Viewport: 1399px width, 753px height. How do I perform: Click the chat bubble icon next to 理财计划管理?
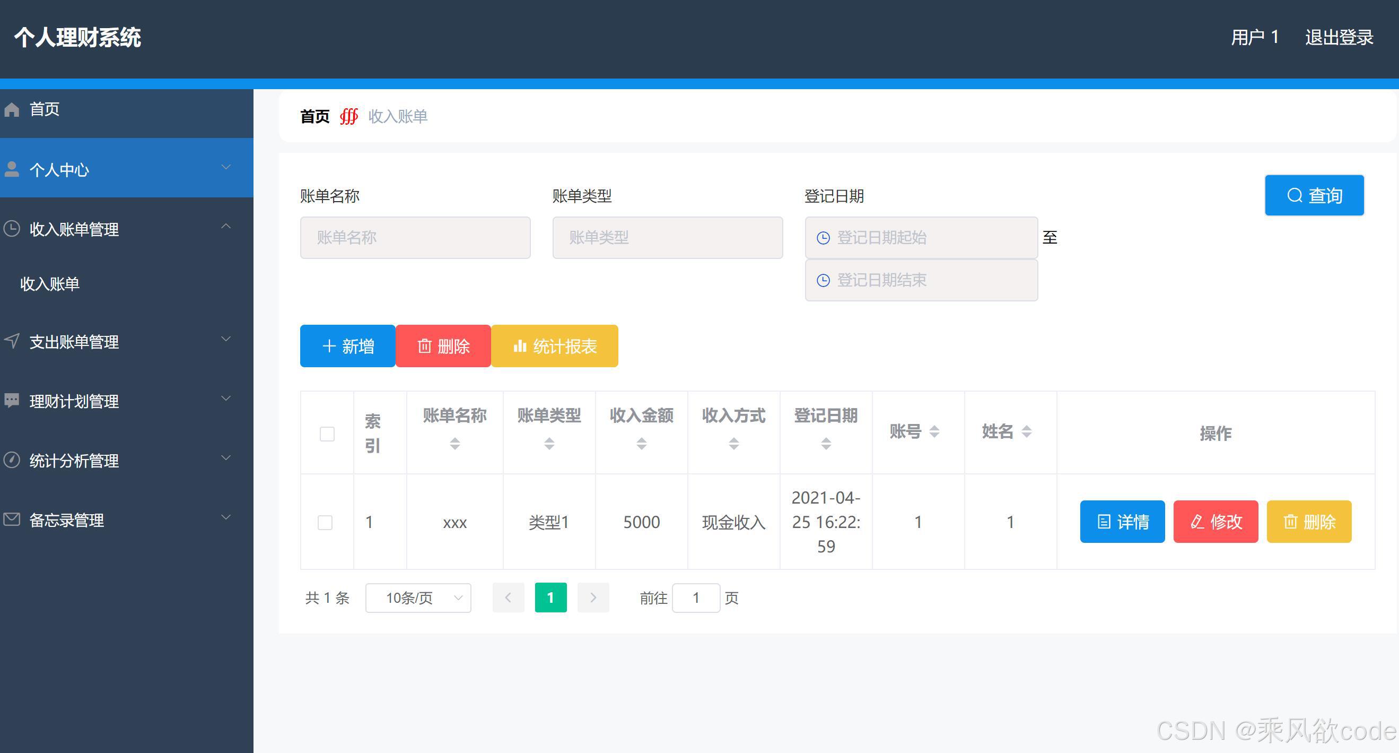(x=12, y=401)
